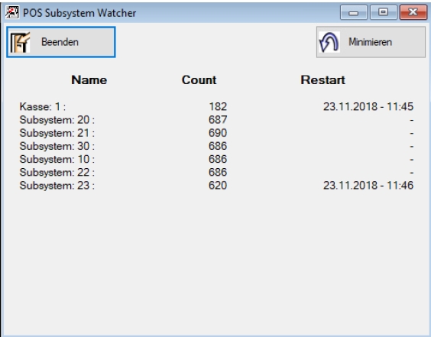Screen dimensions: 431x337
Task: Click the Beenden exit door icon
Action: point(20,42)
